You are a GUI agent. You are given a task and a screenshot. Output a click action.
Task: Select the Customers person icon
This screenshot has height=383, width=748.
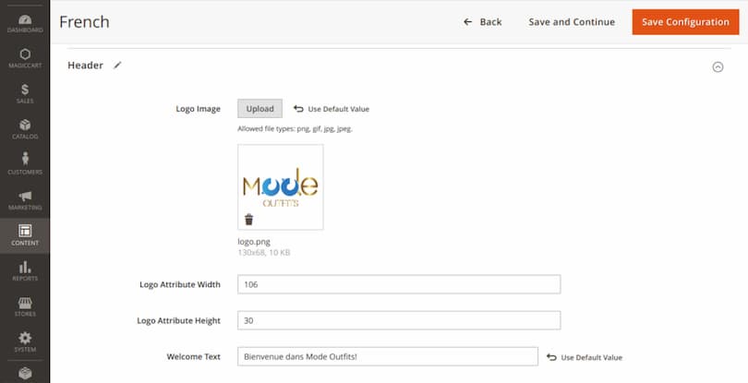pyautogui.click(x=24, y=163)
